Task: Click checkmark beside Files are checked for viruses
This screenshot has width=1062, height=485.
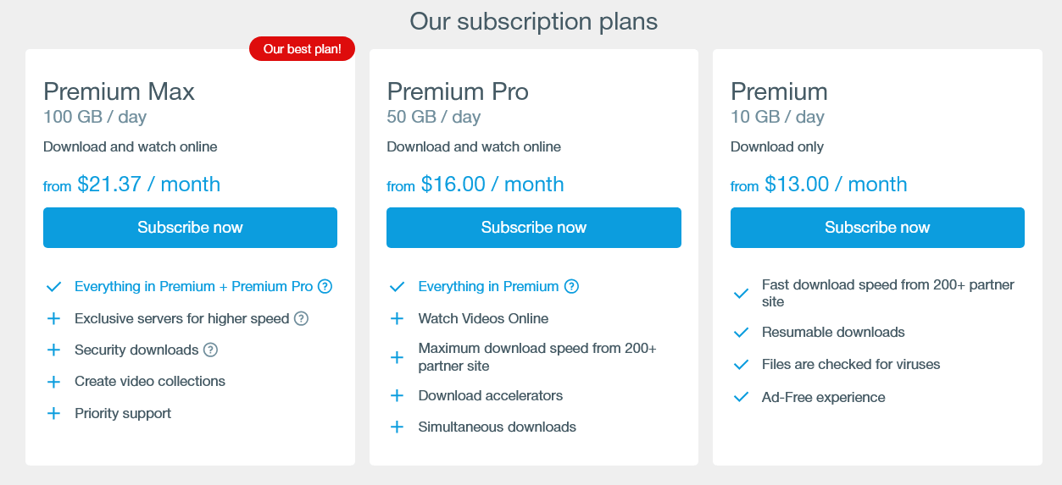Action: click(742, 365)
